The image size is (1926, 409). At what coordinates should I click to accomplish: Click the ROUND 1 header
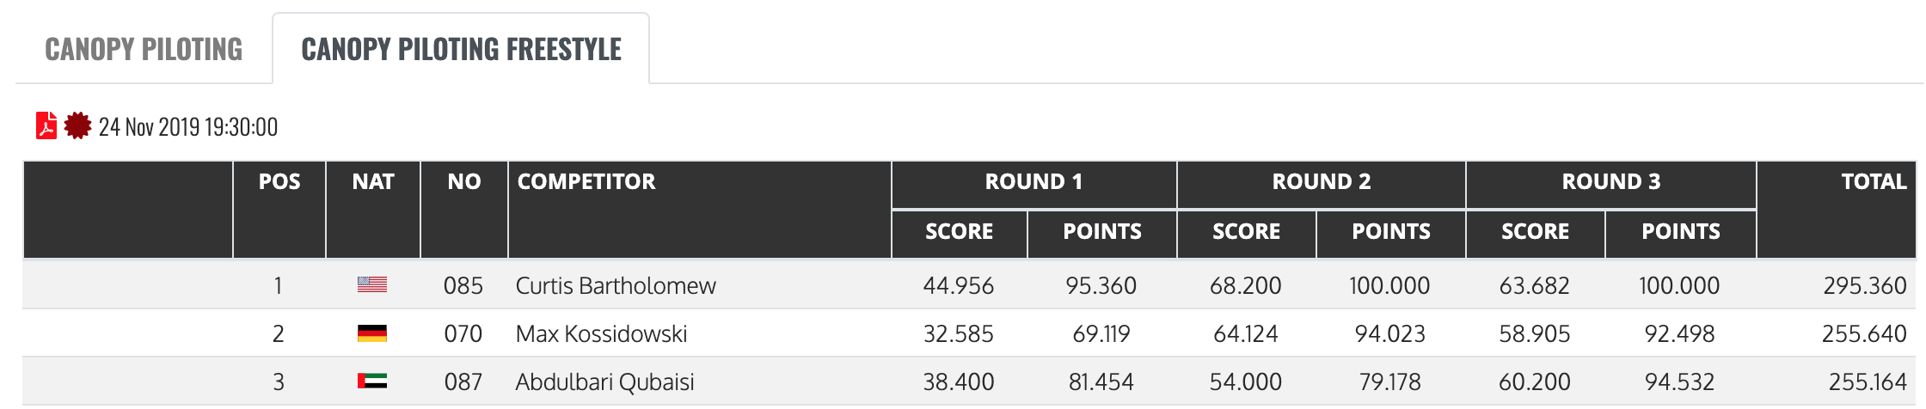pos(1034,182)
